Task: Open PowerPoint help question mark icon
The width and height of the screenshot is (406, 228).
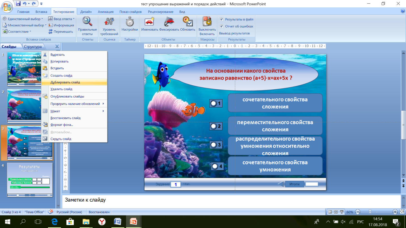Action: (403, 11)
